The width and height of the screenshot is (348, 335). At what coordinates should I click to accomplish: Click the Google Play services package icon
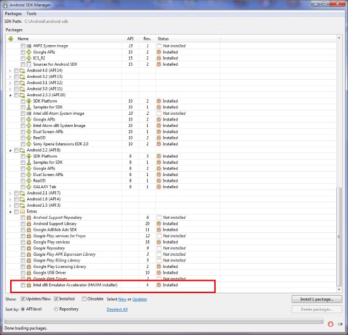tap(29, 242)
